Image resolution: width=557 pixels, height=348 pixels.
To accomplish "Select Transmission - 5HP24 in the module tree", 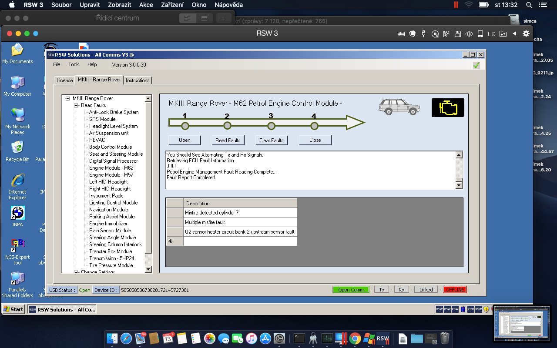I will [111, 258].
